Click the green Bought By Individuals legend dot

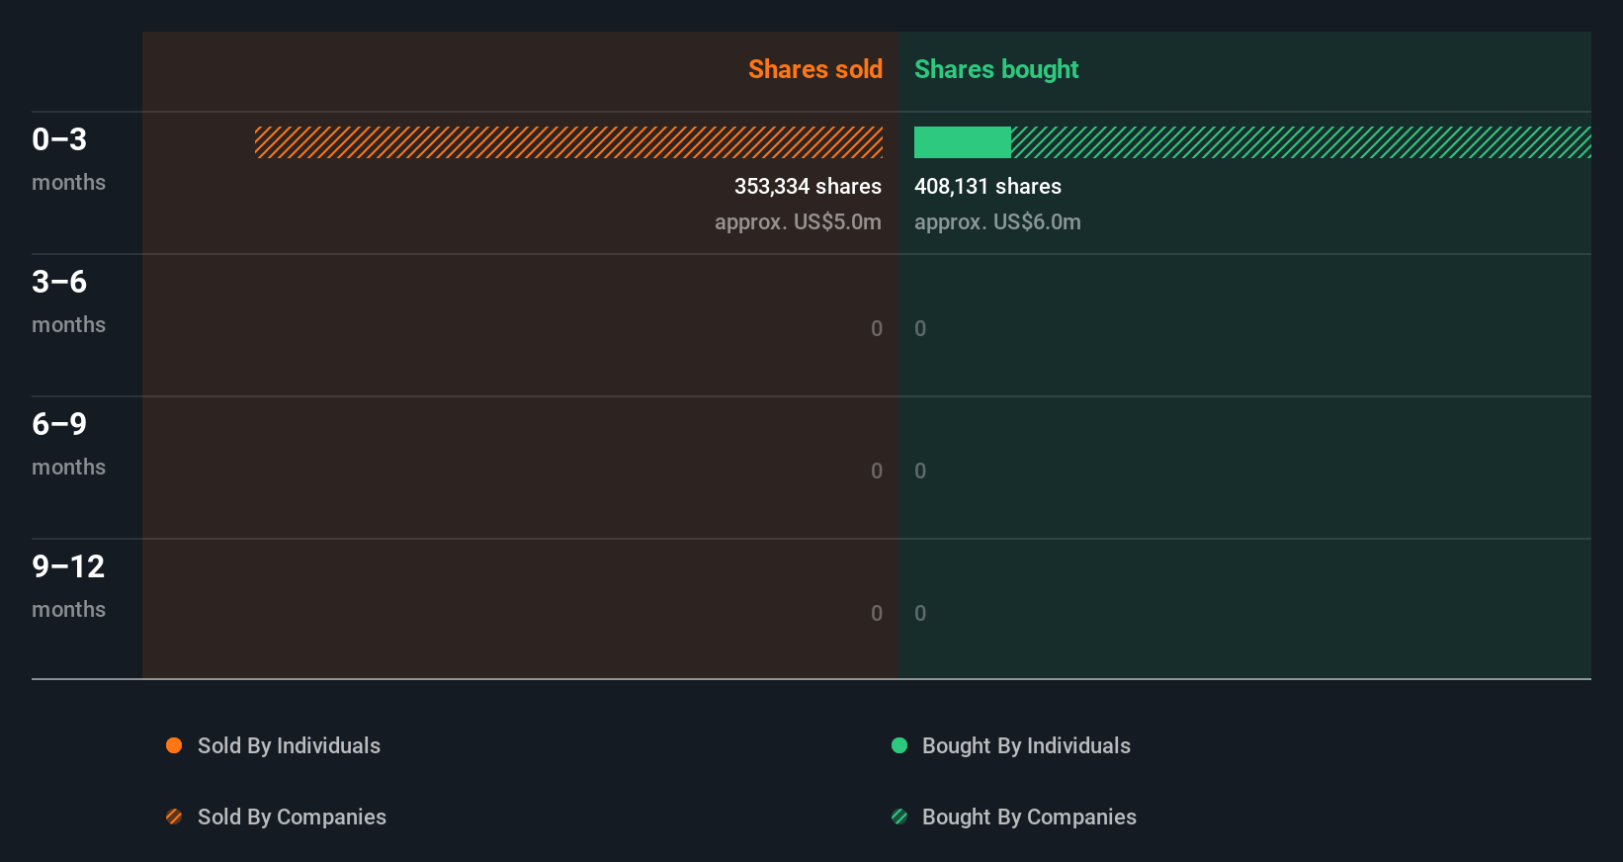pyautogui.click(x=899, y=745)
